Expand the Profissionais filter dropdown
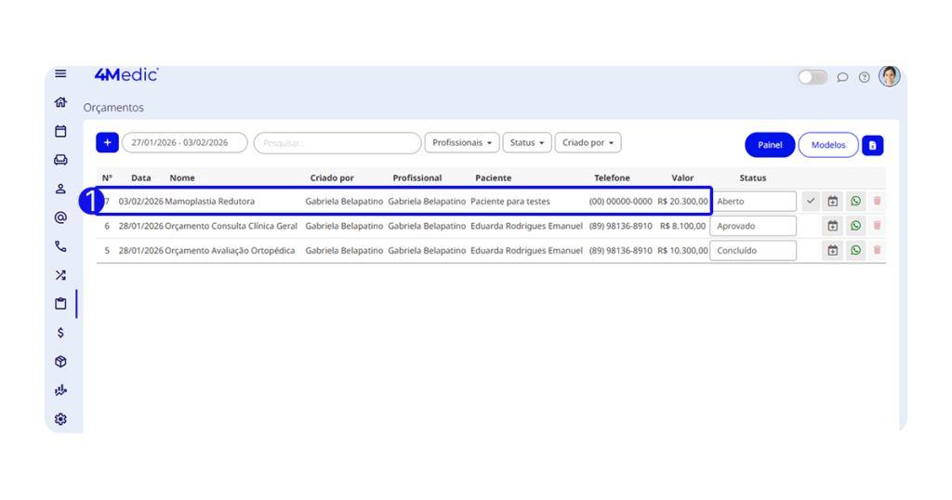 click(x=462, y=143)
